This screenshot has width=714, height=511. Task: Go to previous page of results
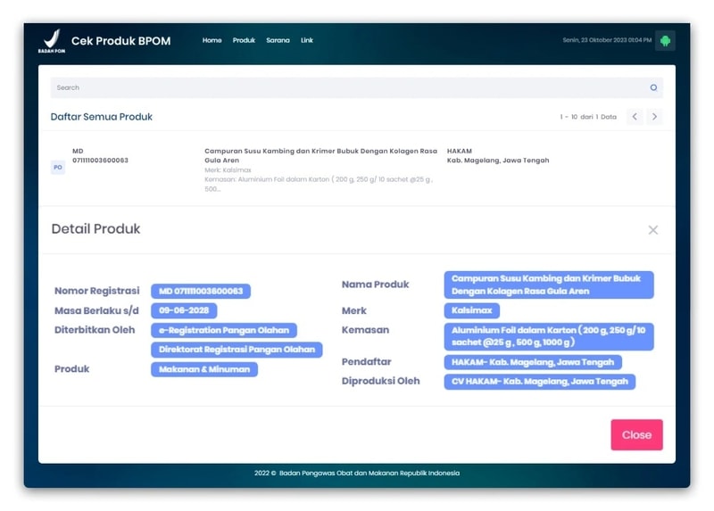coord(635,117)
